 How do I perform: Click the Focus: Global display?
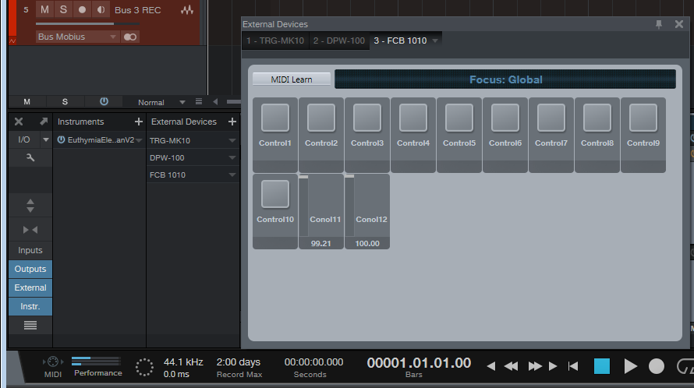click(x=505, y=79)
